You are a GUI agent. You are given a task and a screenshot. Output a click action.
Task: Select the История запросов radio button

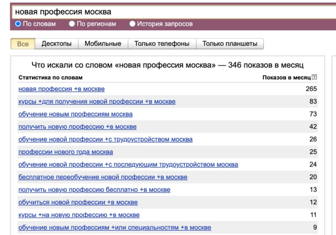[132, 23]
